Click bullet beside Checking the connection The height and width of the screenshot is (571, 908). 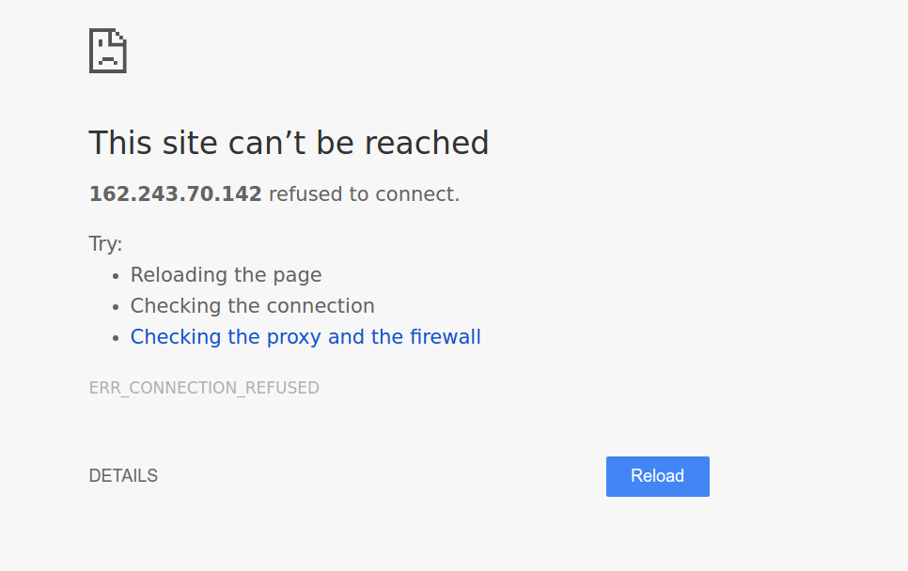pyautogui.click(x=116, y=307)
